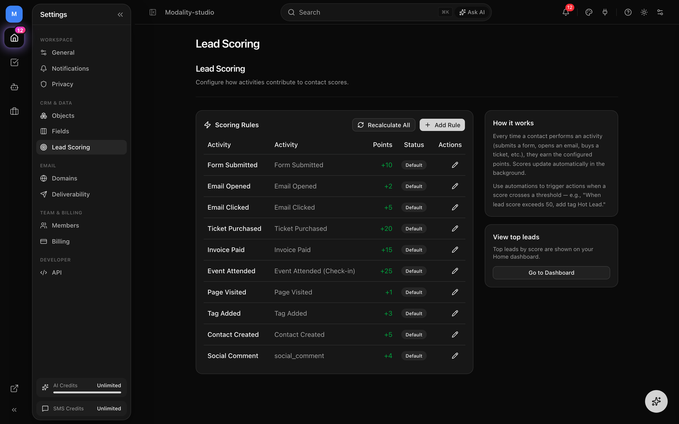Edit the Ticket Purchased rule pencil
679x424 pixels.
(x=455, y=229)
